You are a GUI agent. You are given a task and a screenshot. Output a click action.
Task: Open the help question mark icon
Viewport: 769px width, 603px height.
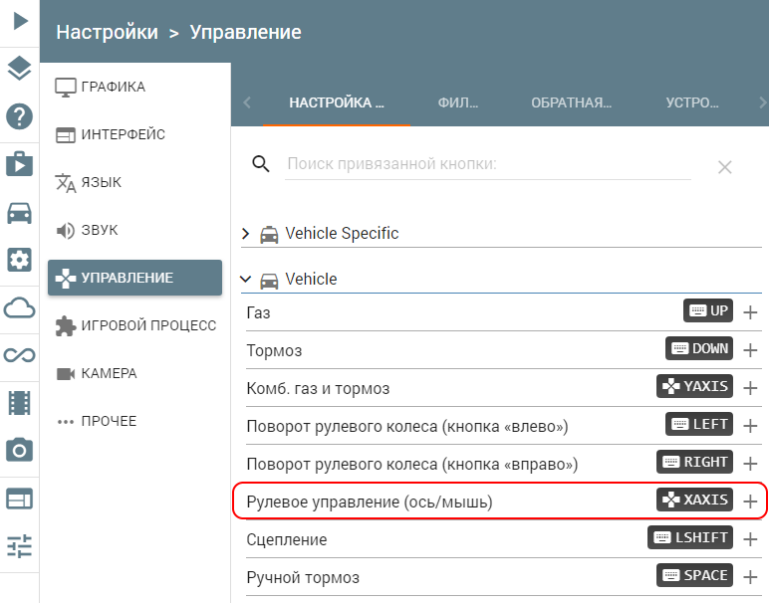[19, 115]
